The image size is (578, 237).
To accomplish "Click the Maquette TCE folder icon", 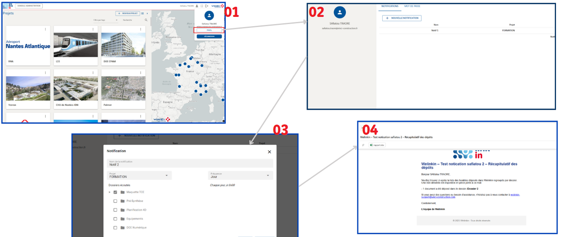I will pos(123,192).
